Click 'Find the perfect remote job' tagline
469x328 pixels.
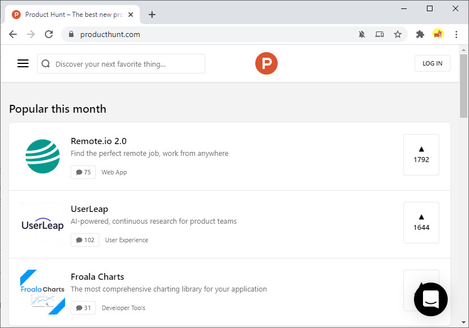(x=150, y=154)
